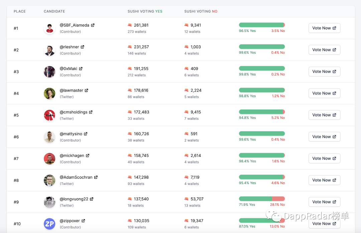Open external link icon beside @cmsholdings

(91, 112)
